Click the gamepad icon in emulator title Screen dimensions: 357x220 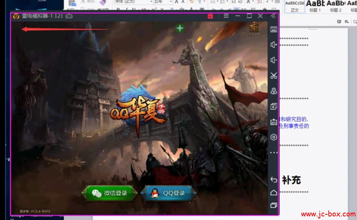[69, 16]
